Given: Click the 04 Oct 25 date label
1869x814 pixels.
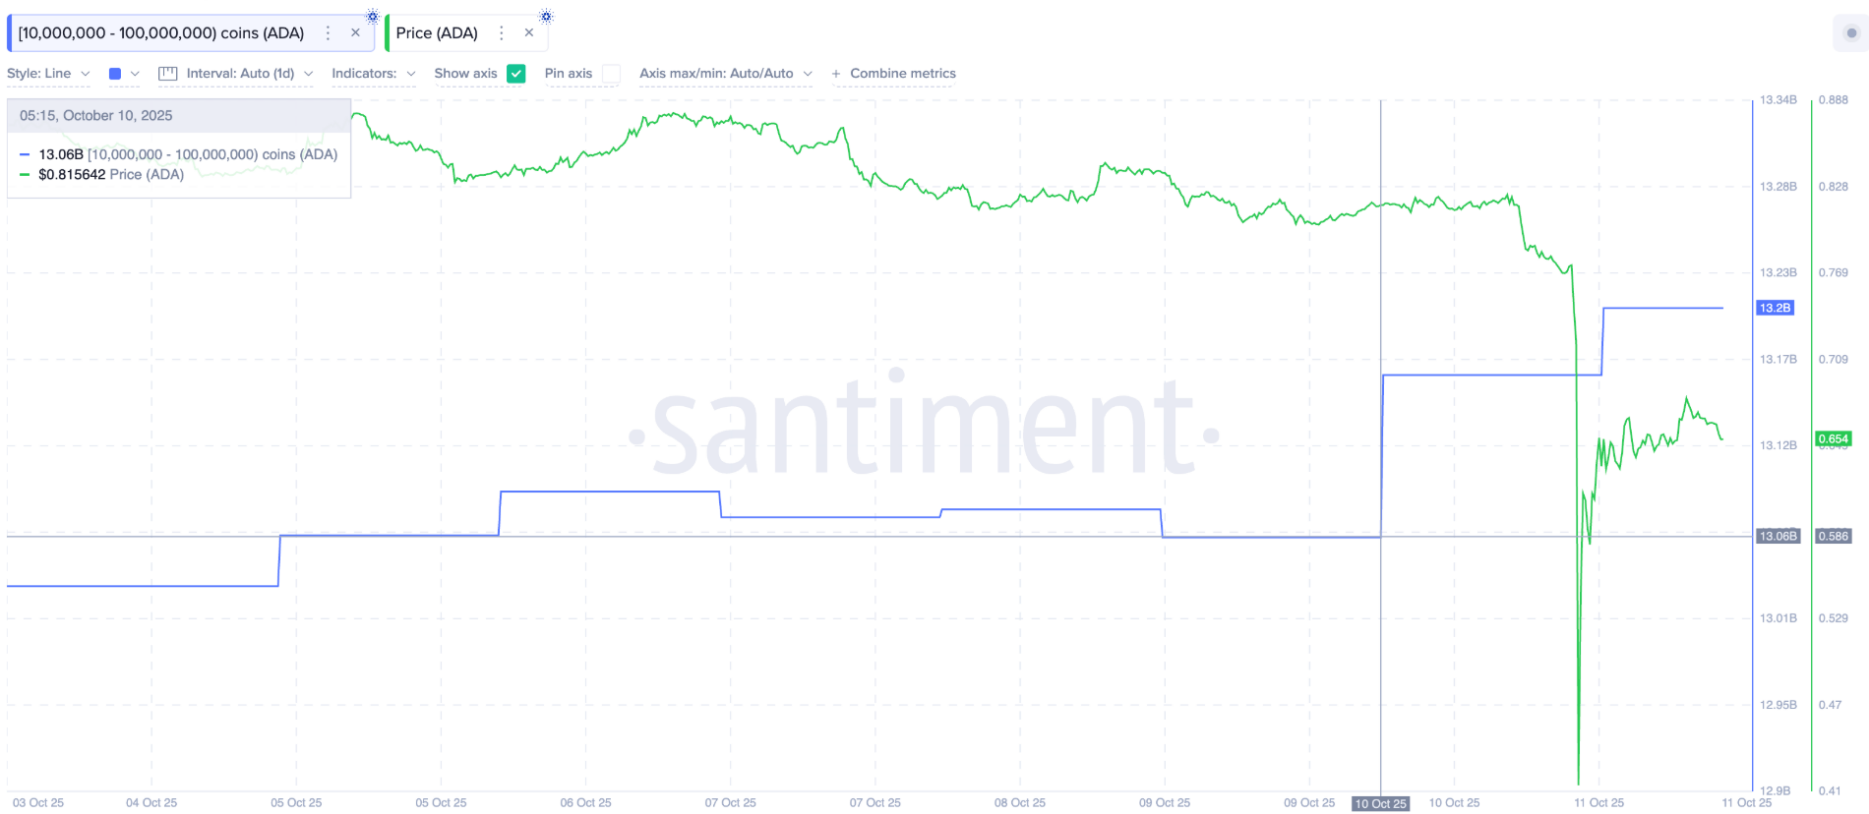Looking at the screenshot, I should tap(151, 803).
